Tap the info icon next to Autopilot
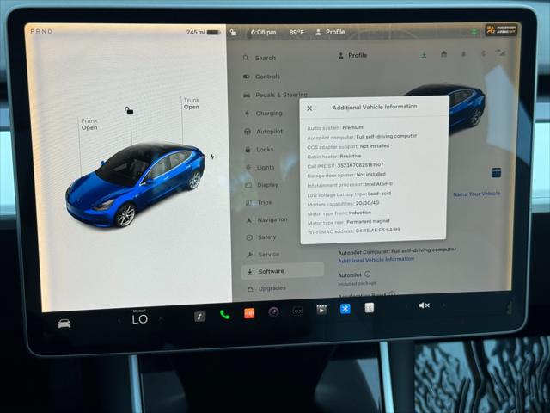The height and width of the screenshot is (413, 550). coord(367,274)
